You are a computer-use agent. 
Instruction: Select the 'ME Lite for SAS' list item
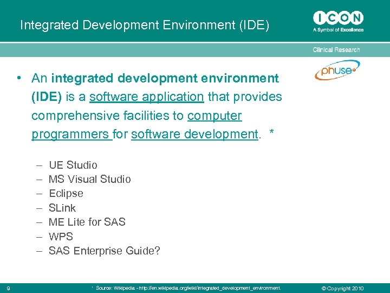pos(87,222)
